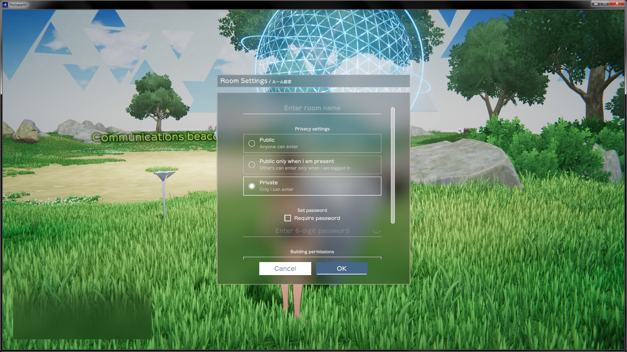
Task: Click the Enter room name field
Action: [x=312, y=108]
